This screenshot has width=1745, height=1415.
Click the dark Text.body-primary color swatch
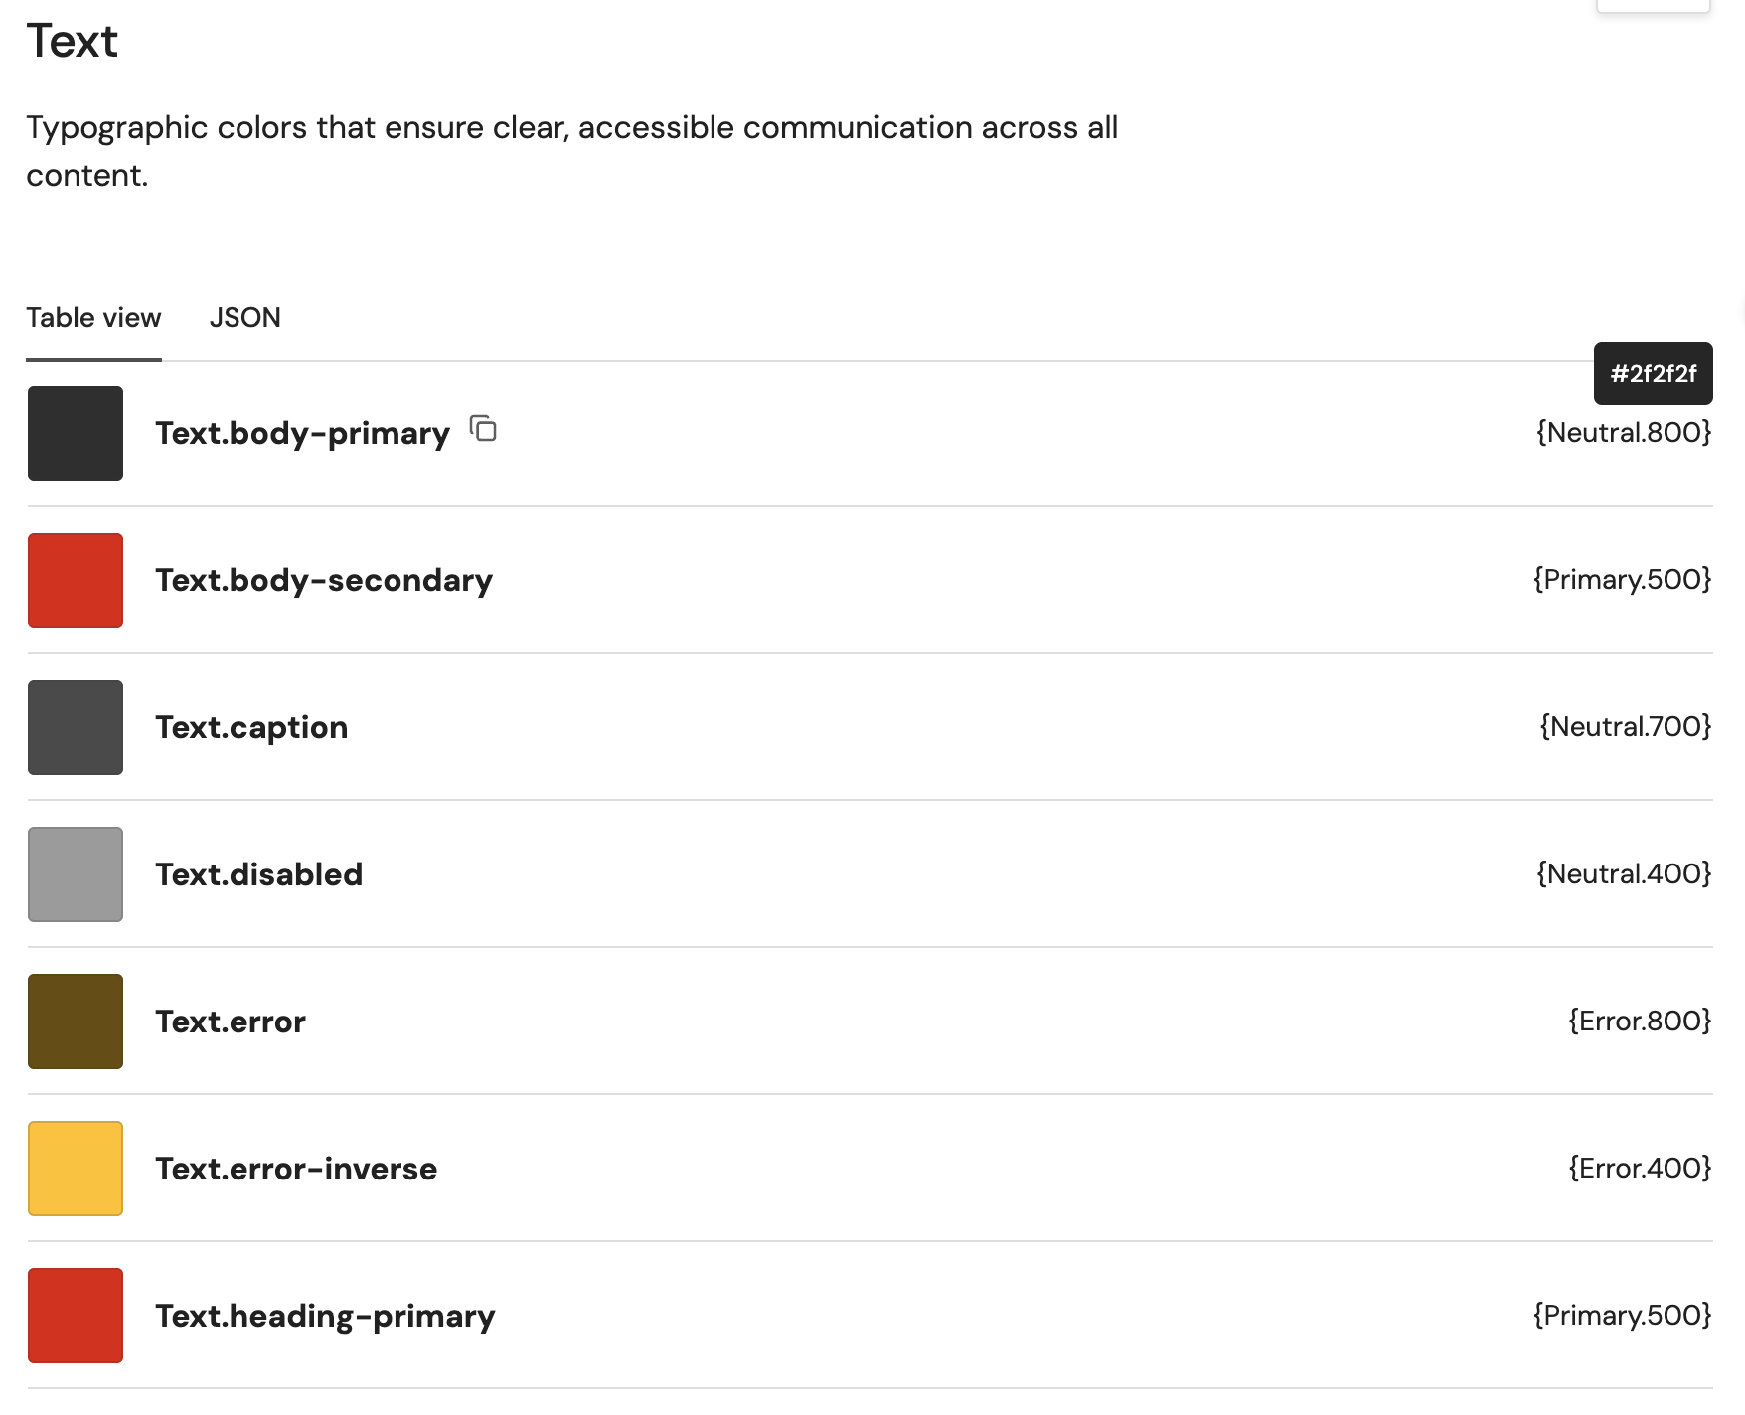point(75,433)
